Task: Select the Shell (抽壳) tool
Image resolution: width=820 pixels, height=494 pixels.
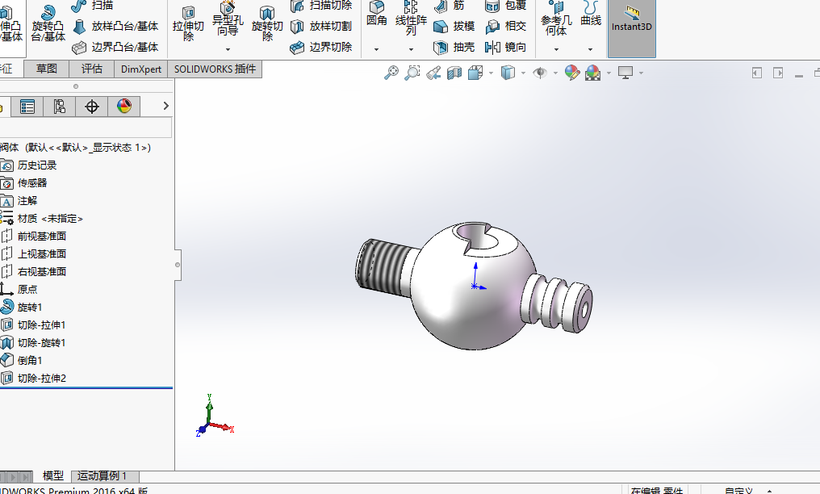Action: pyautogui.click(x=454, y=47)
